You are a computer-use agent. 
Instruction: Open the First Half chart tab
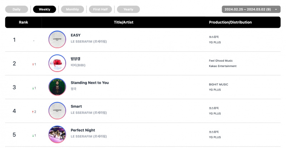pos(100,9)
